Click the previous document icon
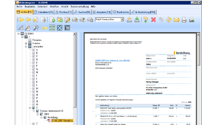 pyautogui.click(x=35, y=20)
